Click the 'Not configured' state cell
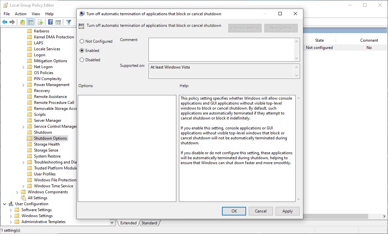 [319, 48]
